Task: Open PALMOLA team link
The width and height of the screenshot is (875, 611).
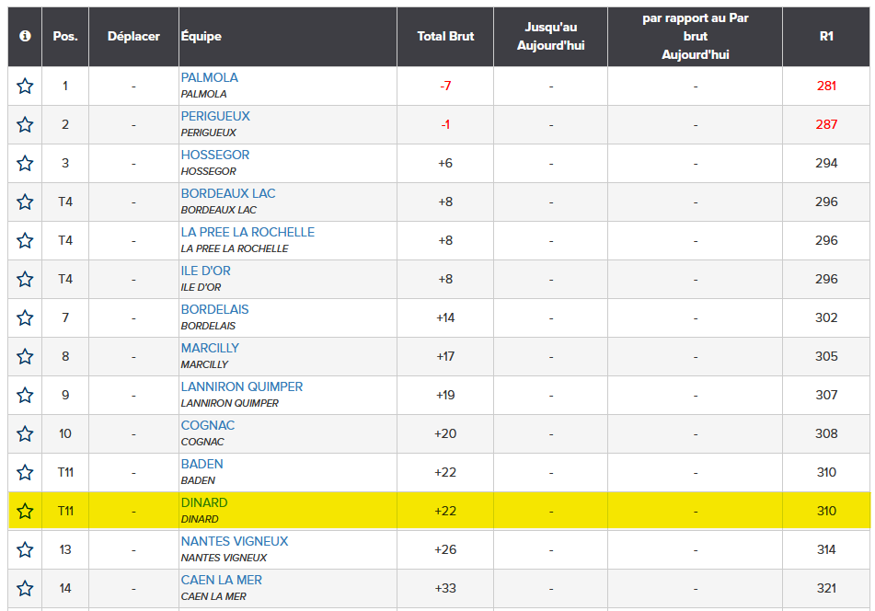Action: (x=209, y=77)
